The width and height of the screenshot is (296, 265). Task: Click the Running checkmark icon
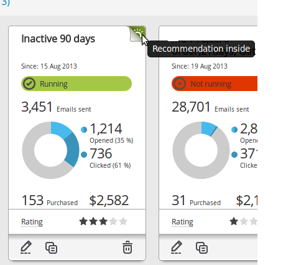tap(29, 84)
